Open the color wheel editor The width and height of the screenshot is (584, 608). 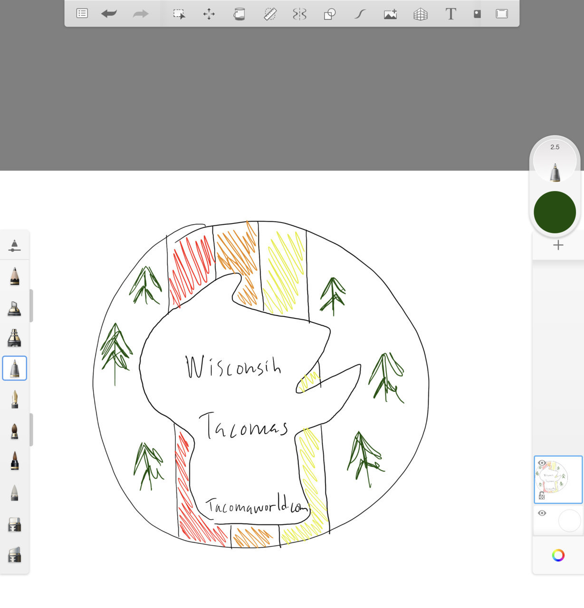558,555
